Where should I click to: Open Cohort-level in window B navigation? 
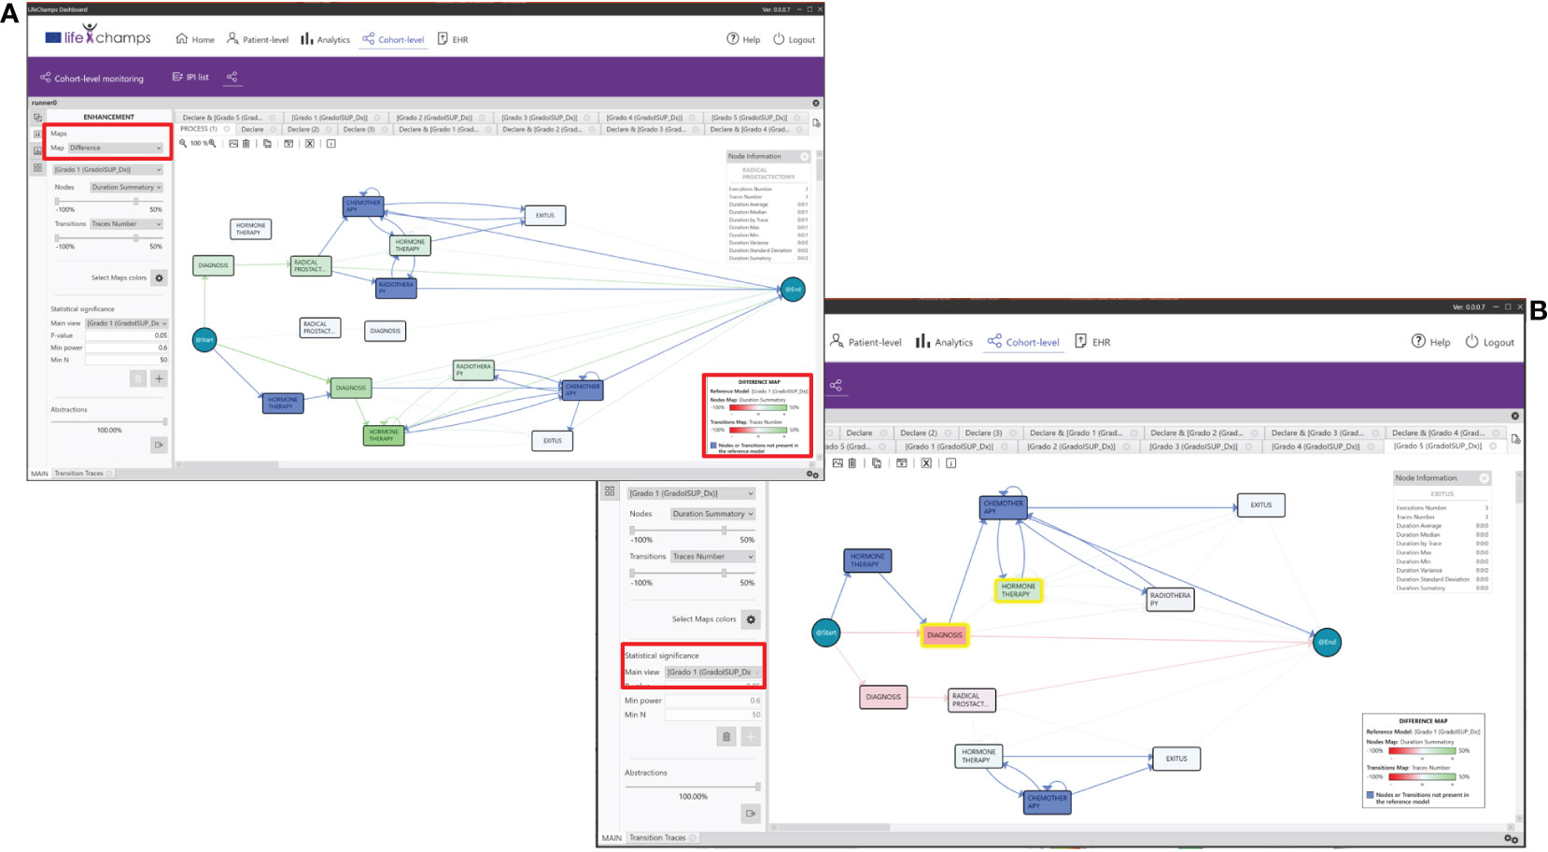click(1023, 342)
